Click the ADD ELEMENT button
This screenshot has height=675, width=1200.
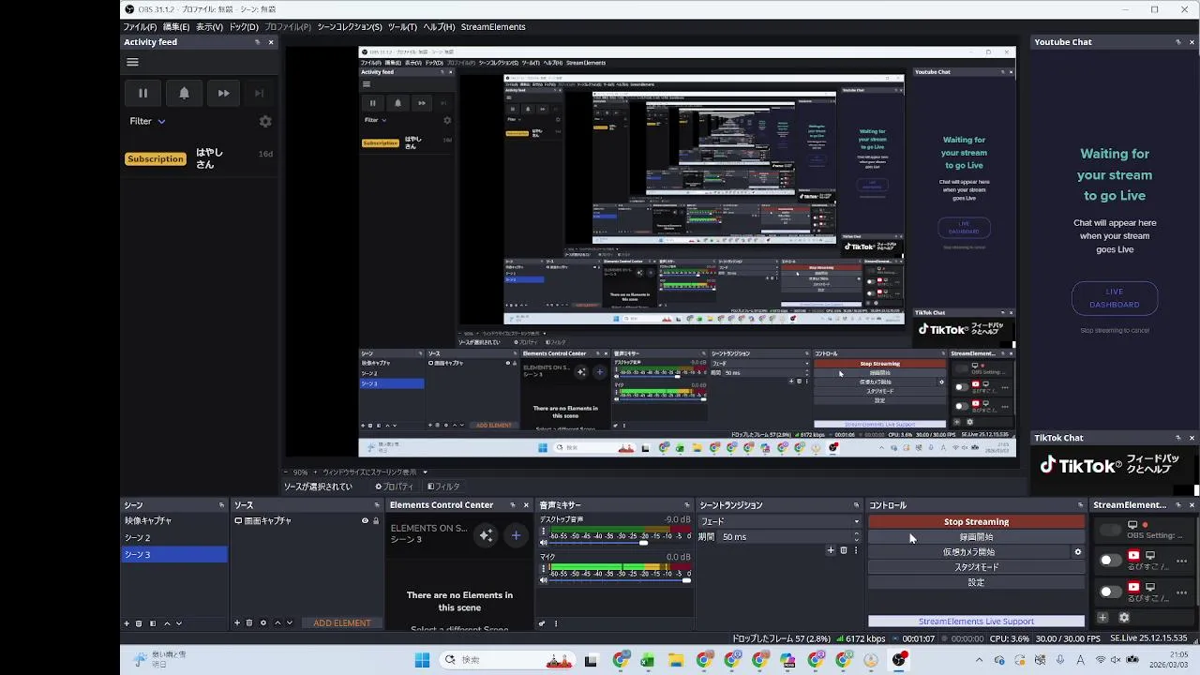342,623
